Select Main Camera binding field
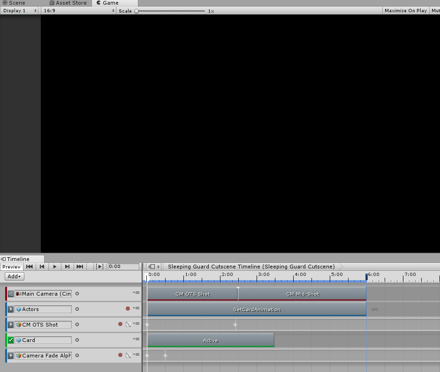440x372 pixels. 43,294
